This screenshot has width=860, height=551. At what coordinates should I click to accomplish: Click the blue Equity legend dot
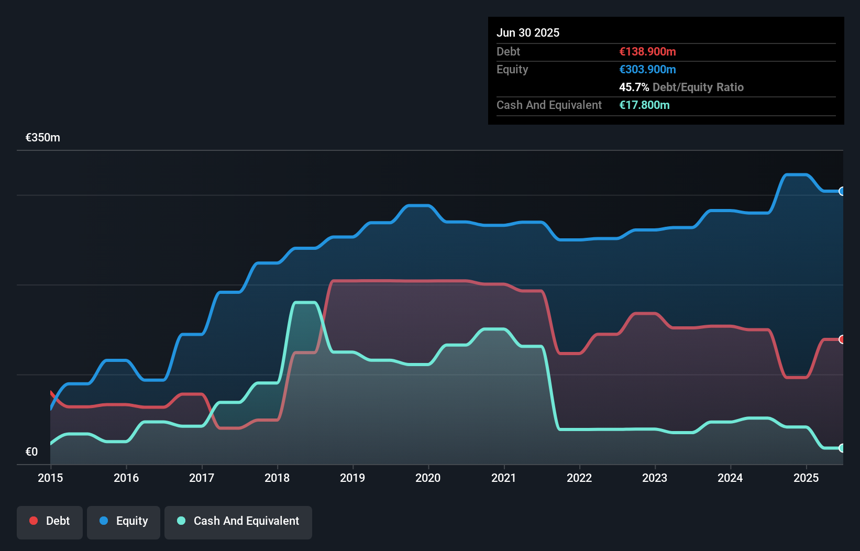(104, 521)
